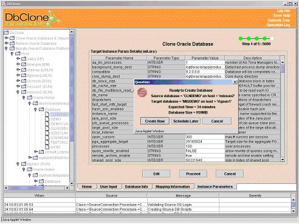Click the DbClone root folder icon in tree
This screenshot has height=224, width=299.
click(6, 33)
